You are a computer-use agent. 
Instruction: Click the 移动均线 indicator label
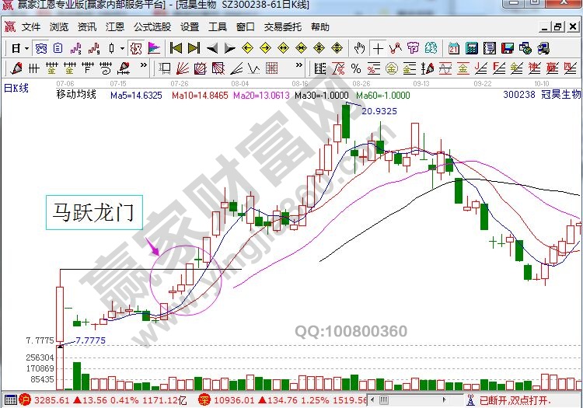click(75, 95)
